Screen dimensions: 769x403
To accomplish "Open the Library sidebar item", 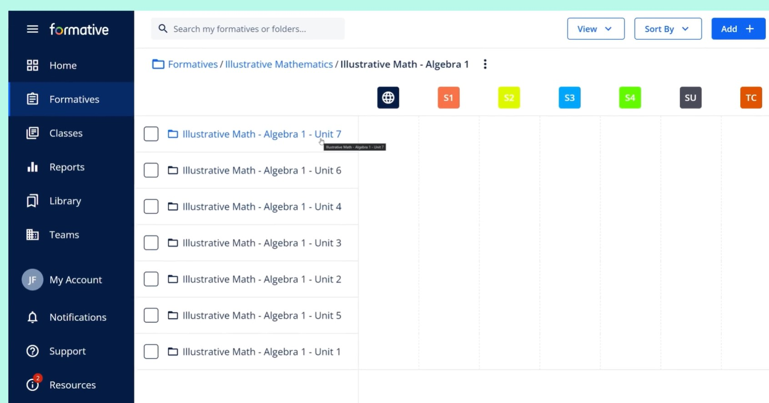I will tap(65, 201).
